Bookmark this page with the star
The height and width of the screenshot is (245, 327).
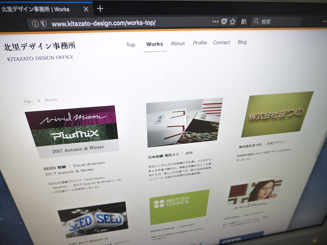pyautogui.click(x=233, y=21)
